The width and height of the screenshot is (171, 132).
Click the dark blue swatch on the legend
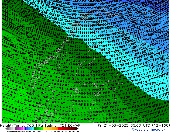25,128
